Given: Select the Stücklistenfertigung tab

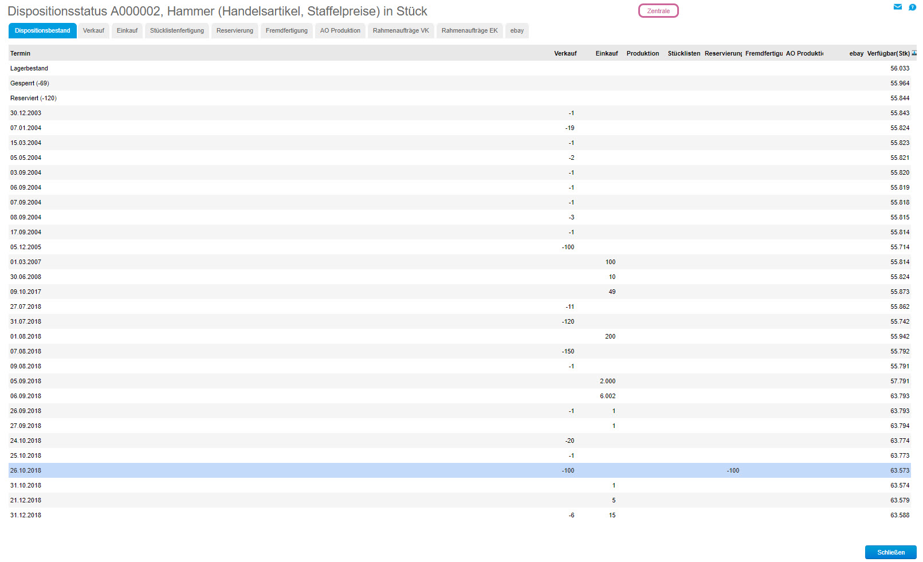Looking at the screenshot, I should [x=177, y=31].
